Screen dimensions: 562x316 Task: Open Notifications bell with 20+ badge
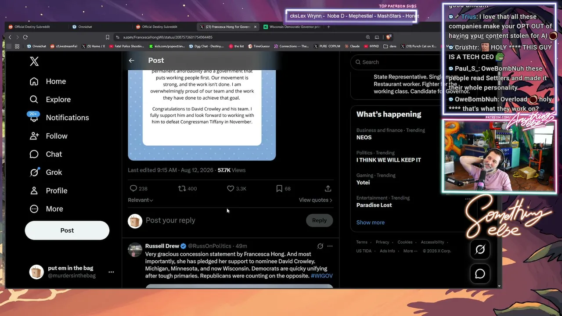34,117
